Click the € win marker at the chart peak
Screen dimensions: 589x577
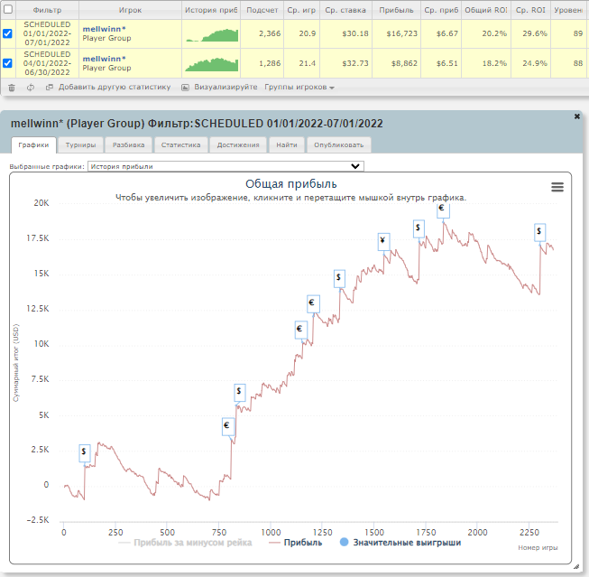click(443, 209)
